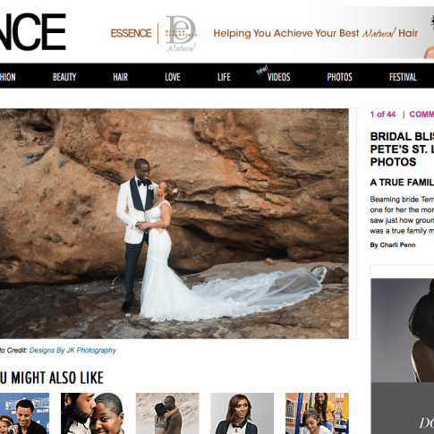The width and height of the screenshot is (434, 434).
Task: Go to the Love section
Action: (x=173, y=77)
